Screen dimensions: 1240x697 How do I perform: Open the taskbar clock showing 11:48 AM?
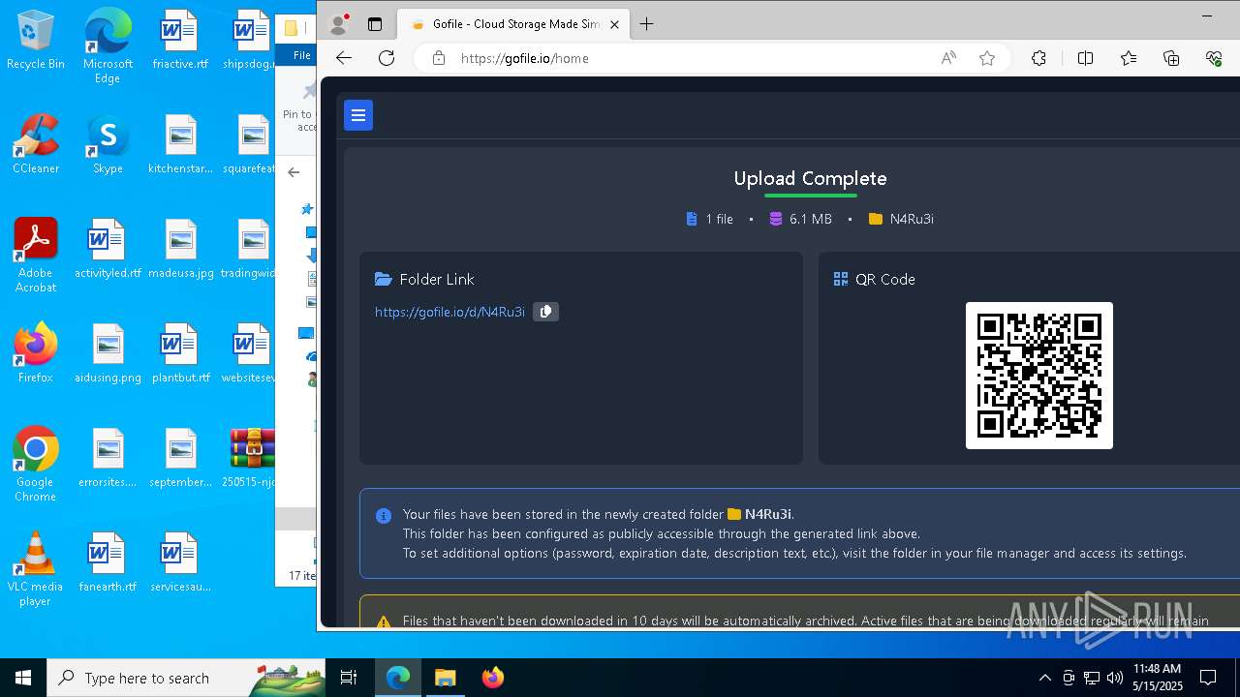(x=1158, y=678)
